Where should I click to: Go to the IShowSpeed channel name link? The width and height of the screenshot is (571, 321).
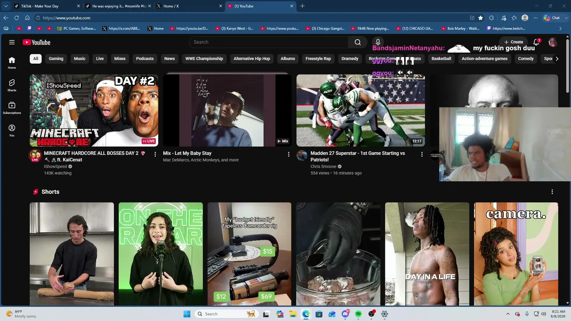tap(55, 166)
